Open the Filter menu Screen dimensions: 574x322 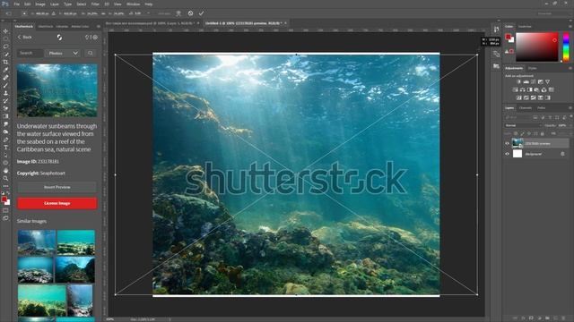pyautogui.click(x=95, y=4)
